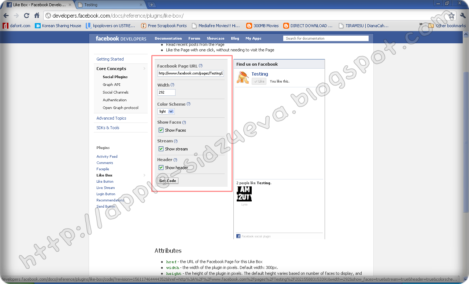This screenshot has width=469, height=284.
Task: Click help icon next to Show Faces heading
Action: pyautogui.click(x=184, y=122)
